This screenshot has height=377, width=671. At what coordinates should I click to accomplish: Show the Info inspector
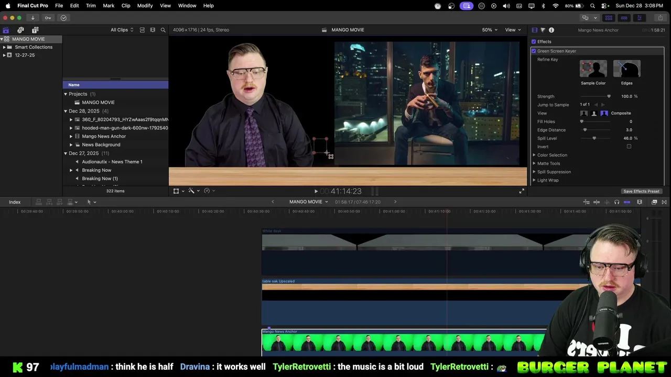(551, 30)
